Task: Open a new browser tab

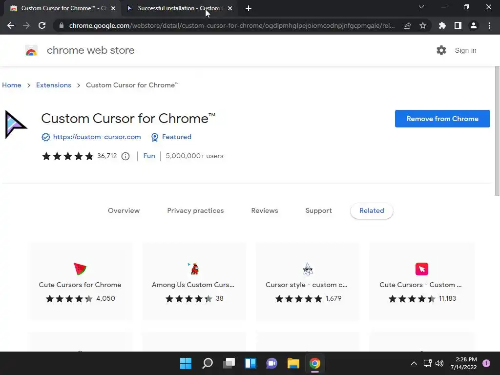Action: point(249,9)
